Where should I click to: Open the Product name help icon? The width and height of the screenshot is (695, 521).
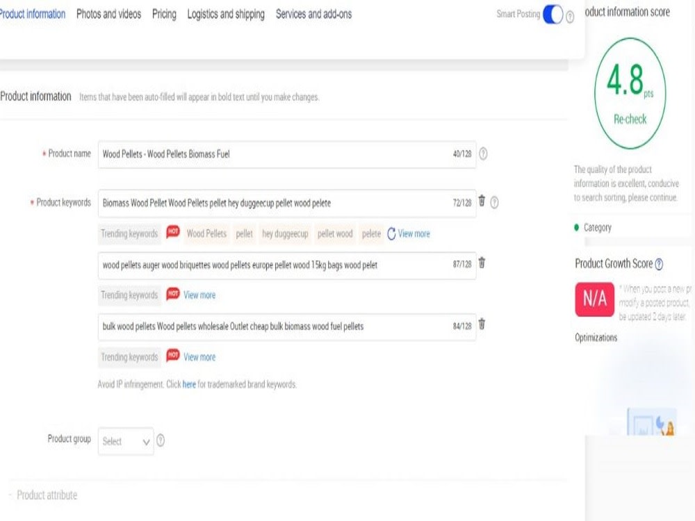pos(483,154)
